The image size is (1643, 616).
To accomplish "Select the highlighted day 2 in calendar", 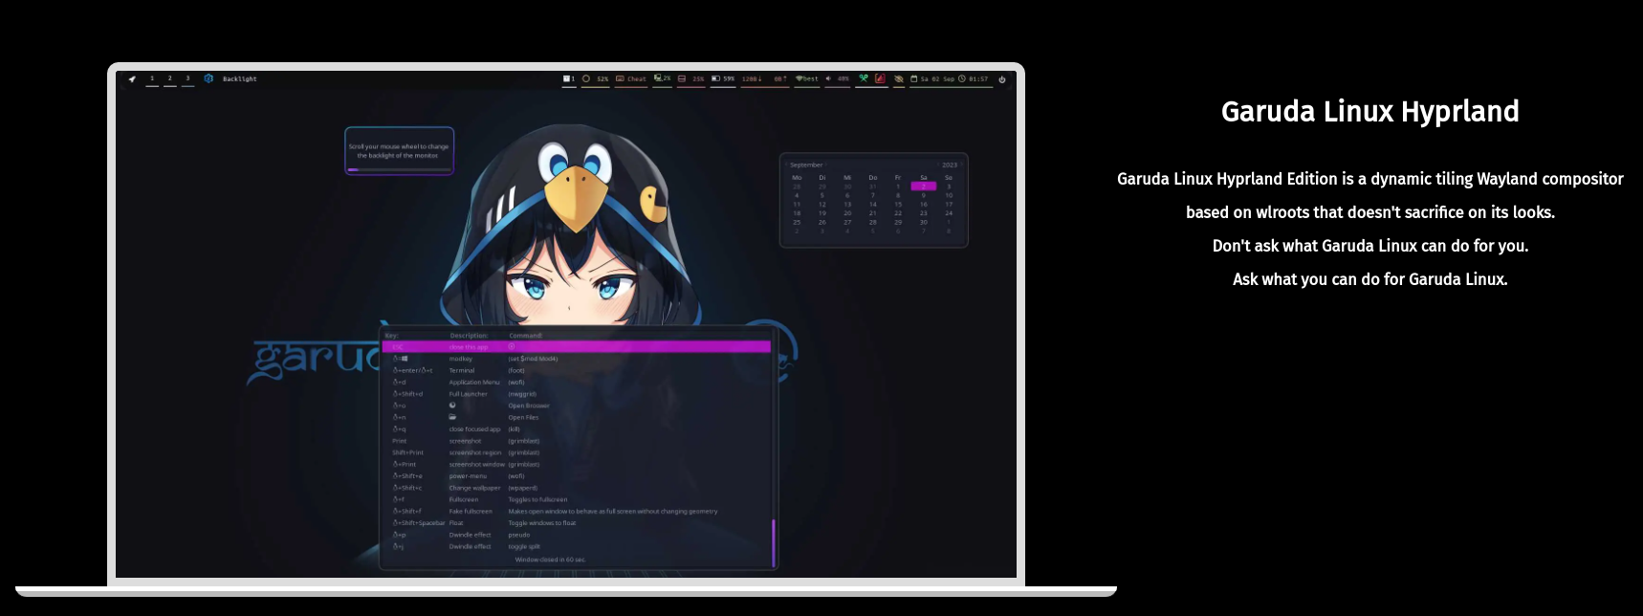I will (923, 187).
